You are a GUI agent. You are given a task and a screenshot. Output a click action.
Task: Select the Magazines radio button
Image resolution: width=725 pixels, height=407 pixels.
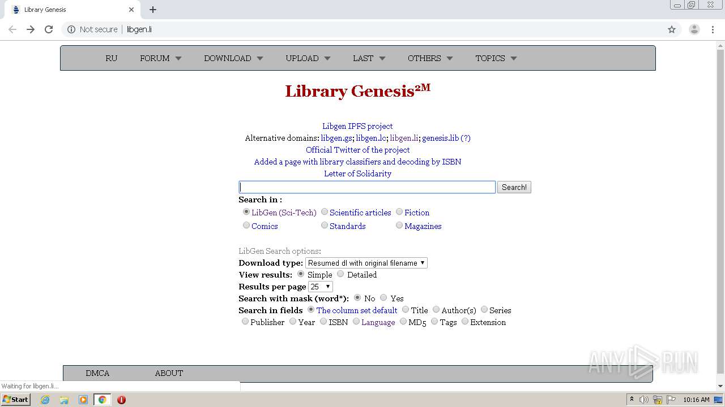tap(399, 226)
